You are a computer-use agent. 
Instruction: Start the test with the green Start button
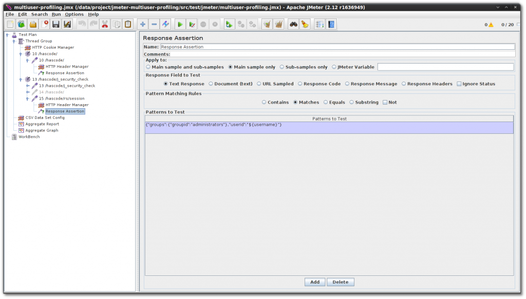pyautogui.click(x=181, y=24)
